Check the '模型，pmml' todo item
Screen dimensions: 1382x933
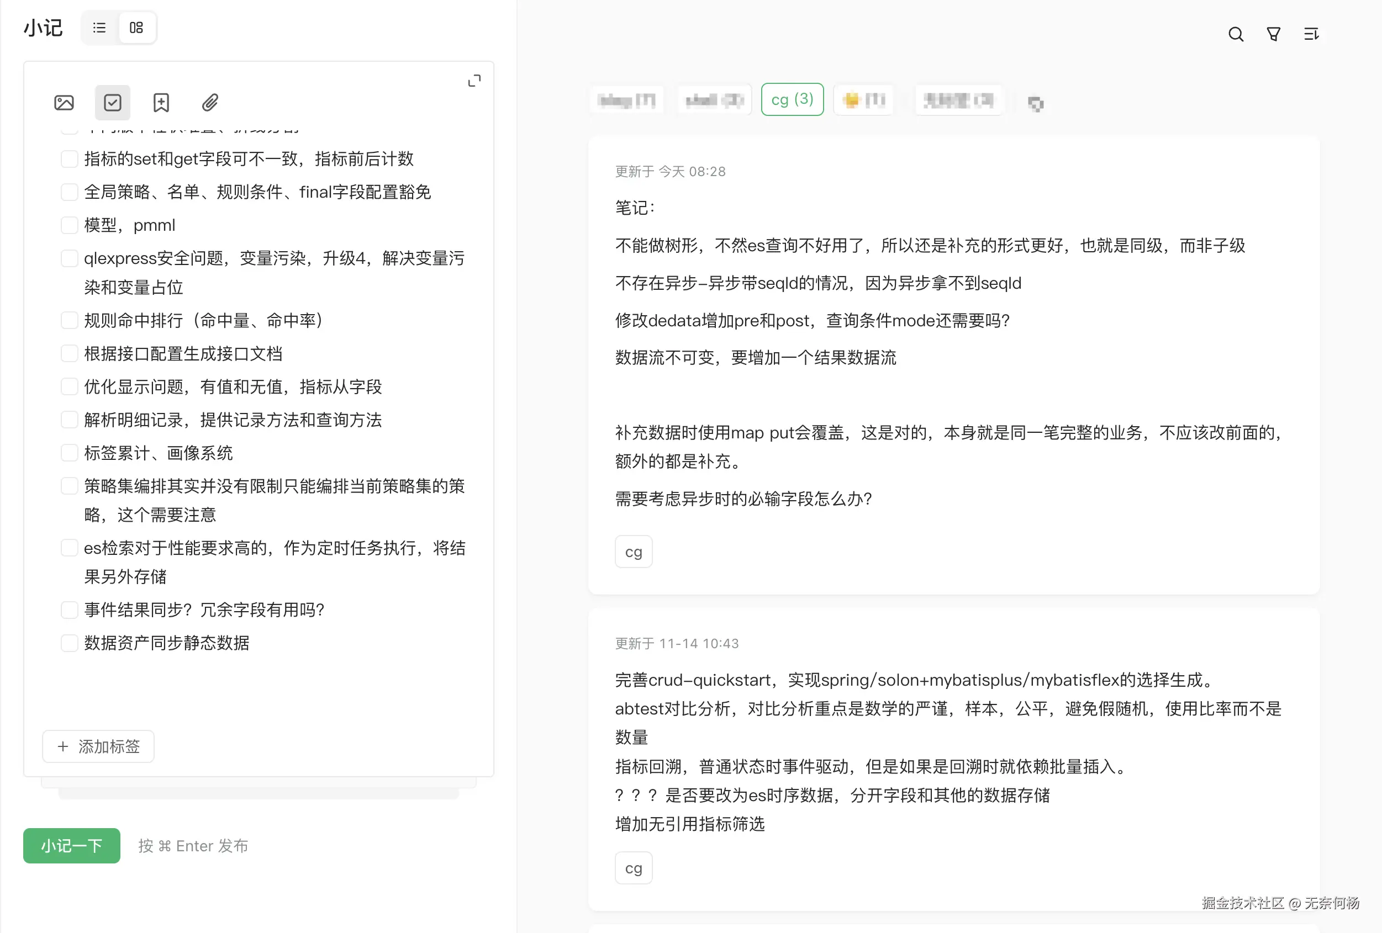[x=70, y=225]
